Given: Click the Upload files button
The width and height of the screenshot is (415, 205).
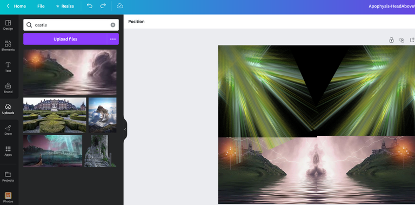Looking at the screenshot, I should coord(65,39).
